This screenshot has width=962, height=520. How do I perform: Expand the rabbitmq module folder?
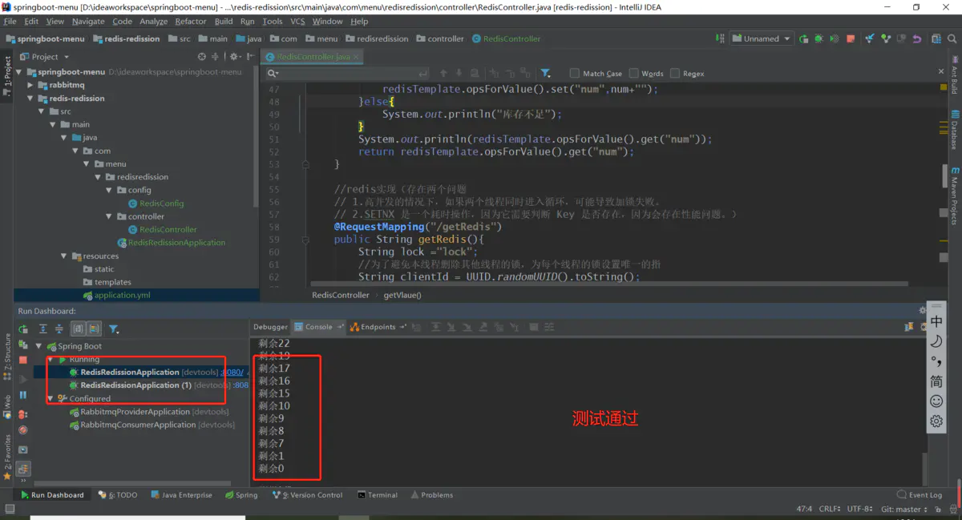[30, 85]
